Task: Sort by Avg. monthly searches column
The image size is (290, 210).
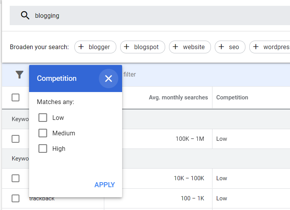Action: [x=178, y=97]
